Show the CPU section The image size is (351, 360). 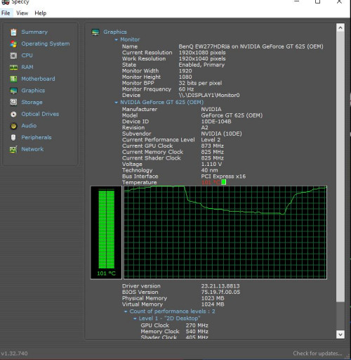[27, 56]
